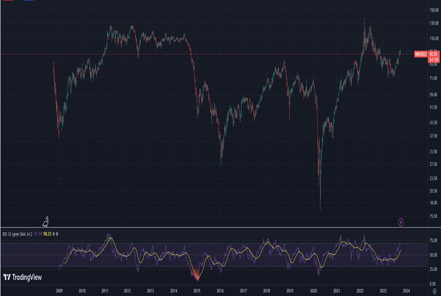Click the yellow SMA value 58.23
The image size is (441, 296).
pos(47,234)
